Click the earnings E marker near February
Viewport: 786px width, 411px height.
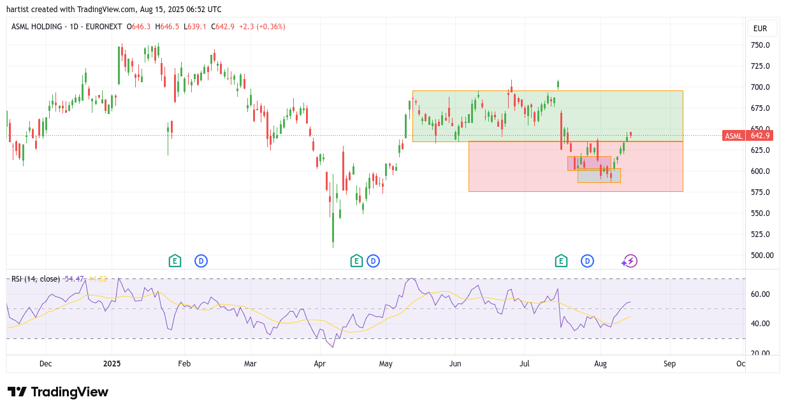(175, 261)
